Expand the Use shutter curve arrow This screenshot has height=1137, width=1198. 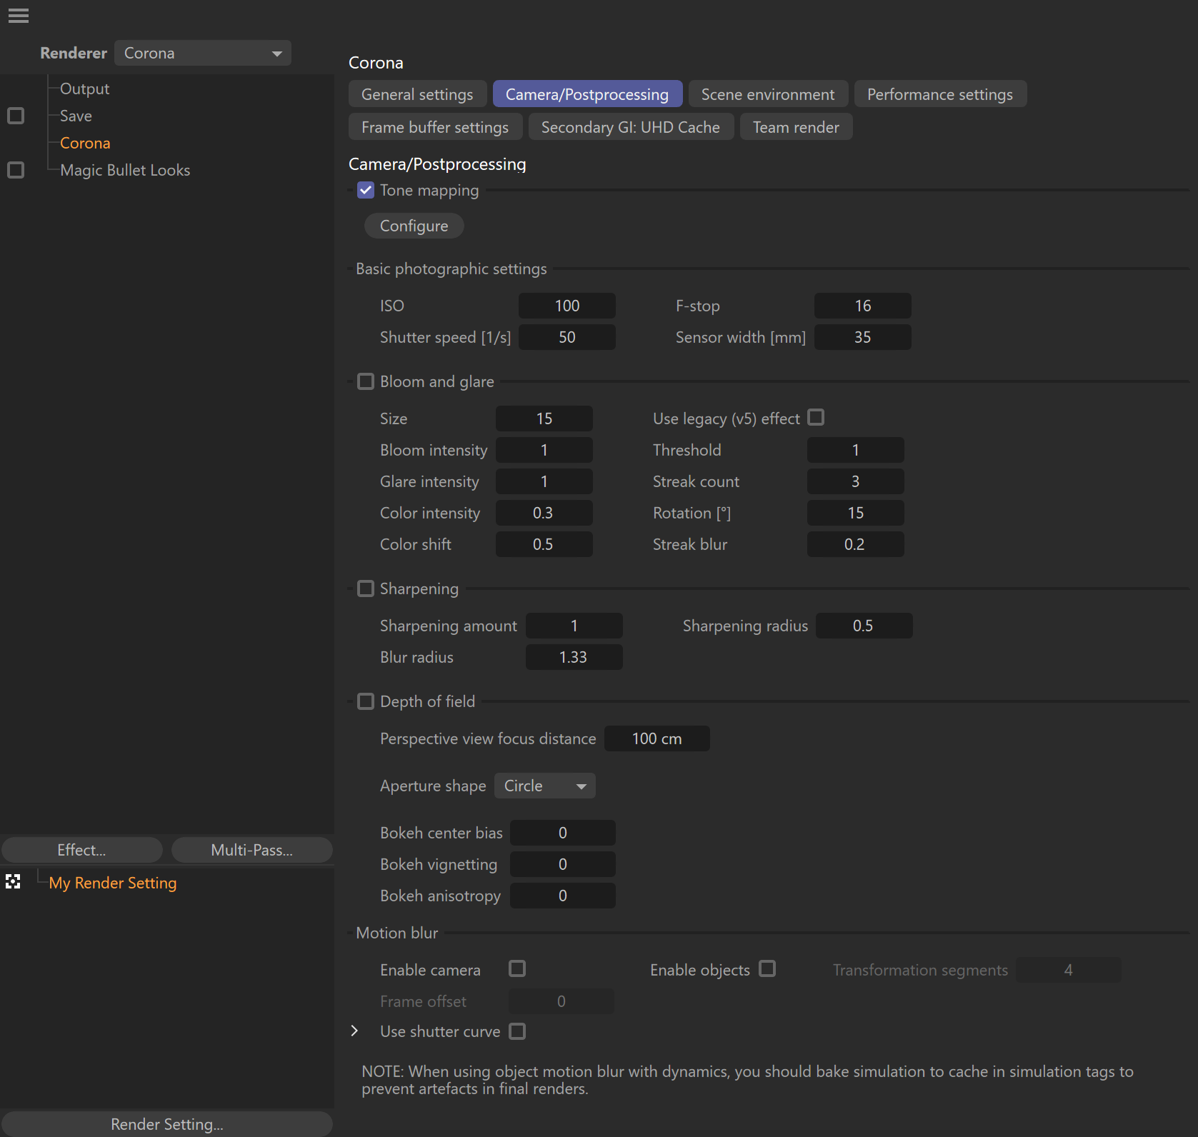354,1031
